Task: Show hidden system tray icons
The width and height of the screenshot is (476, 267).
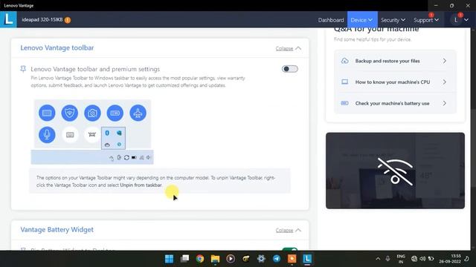Action: point(378,259)
